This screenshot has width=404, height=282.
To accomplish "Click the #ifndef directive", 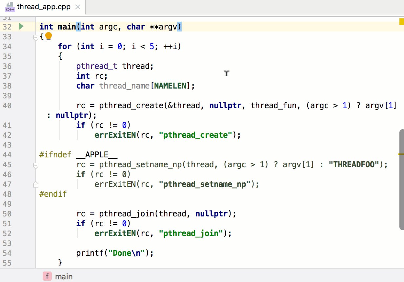I will pos(55,155).
